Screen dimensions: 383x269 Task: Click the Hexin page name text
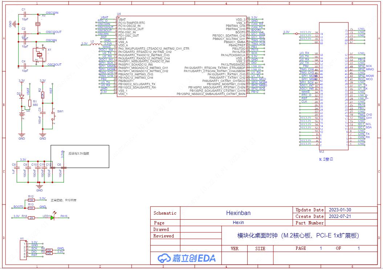(238, 223)
